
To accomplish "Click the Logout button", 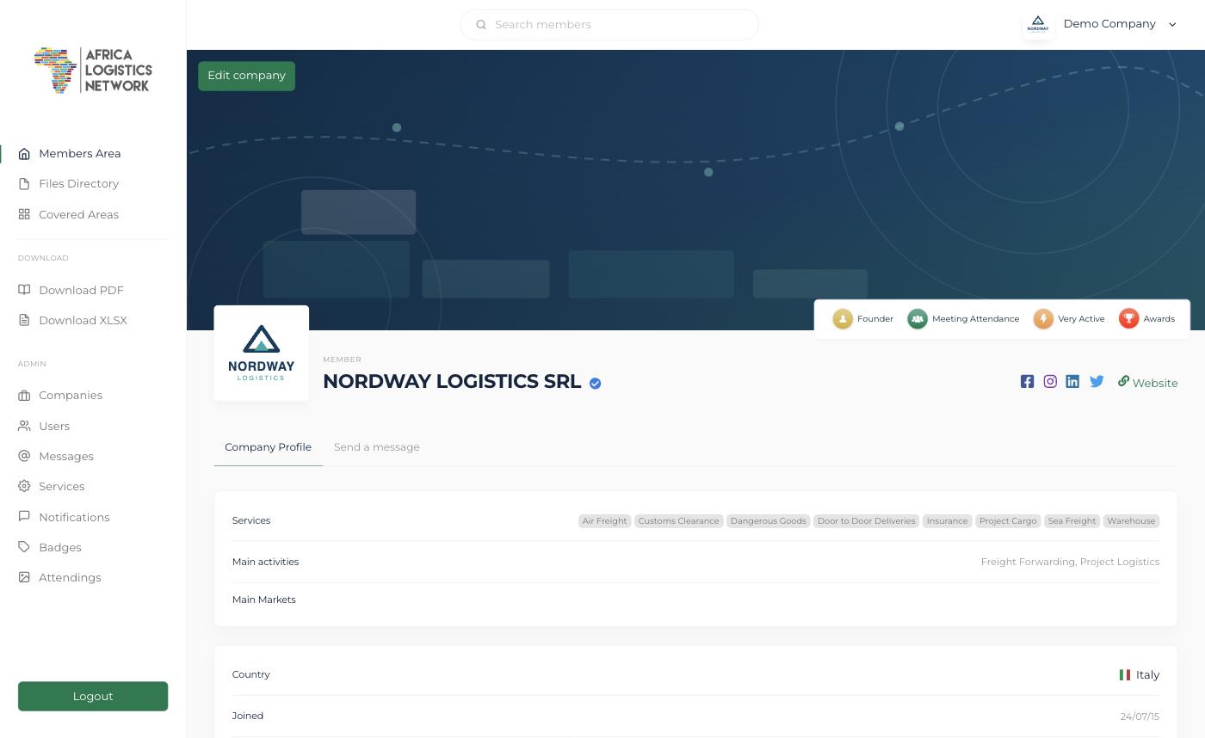I will [x=93, y=696].
